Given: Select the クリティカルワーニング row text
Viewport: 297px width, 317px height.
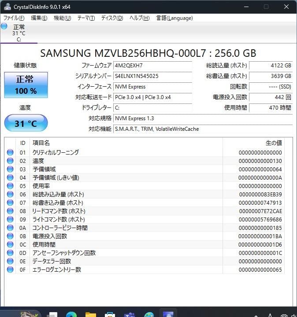Looking at the screenshot, I should click(56, 152).
